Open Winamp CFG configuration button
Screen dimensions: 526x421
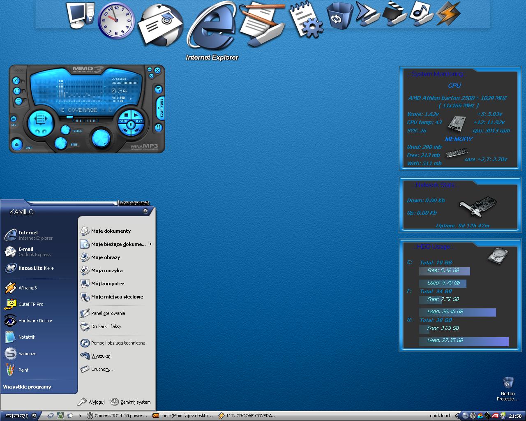coord(14,119)
